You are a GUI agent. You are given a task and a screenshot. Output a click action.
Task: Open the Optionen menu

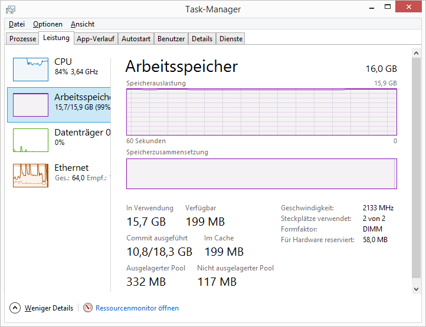click(48, 24)
